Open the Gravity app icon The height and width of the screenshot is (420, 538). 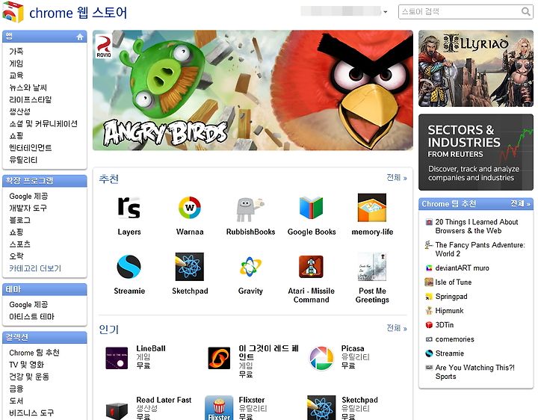point(250,267)
